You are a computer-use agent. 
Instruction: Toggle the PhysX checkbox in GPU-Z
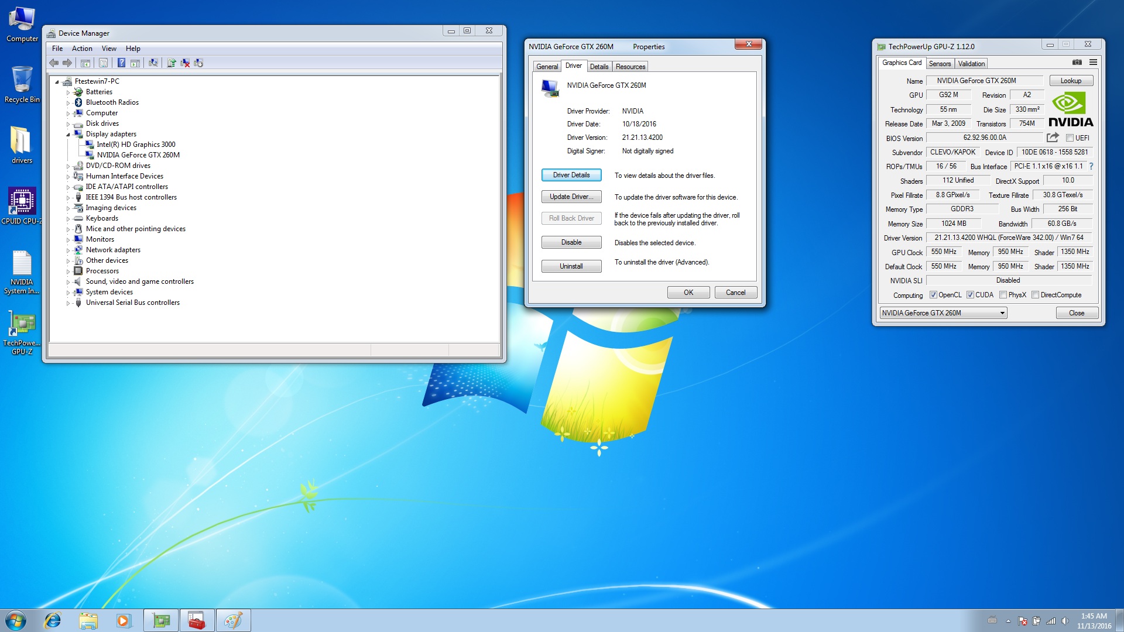click(x=1003, y=295)
